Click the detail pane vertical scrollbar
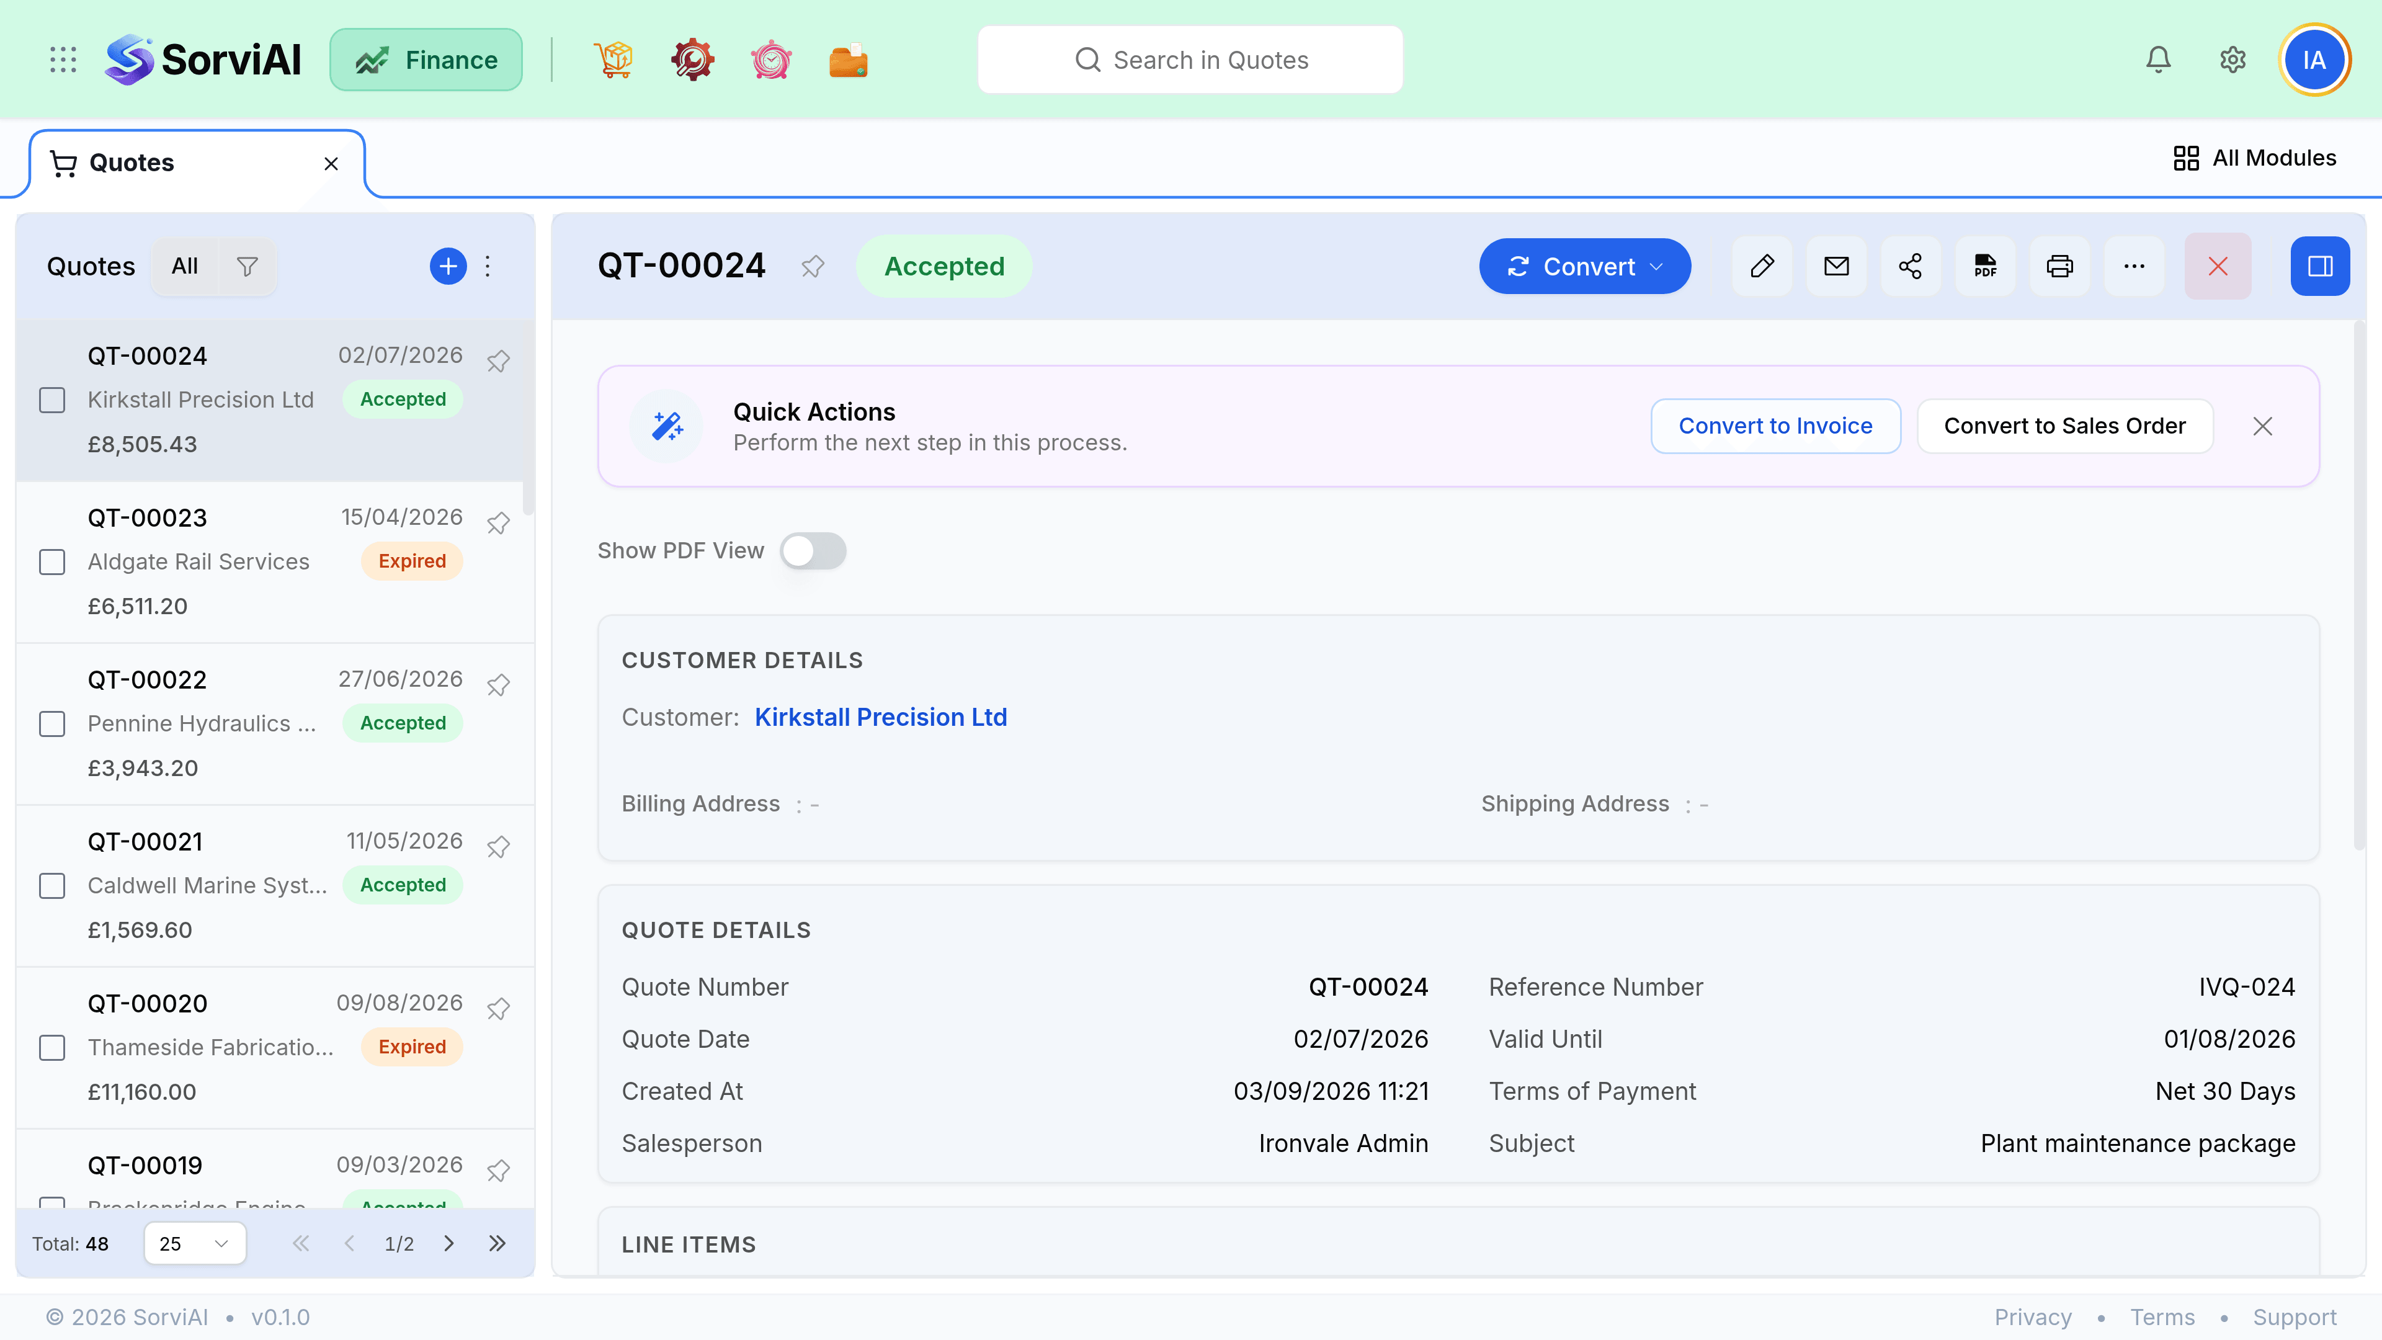This screenshot has height=1340, width=2382. (2359, 584)
